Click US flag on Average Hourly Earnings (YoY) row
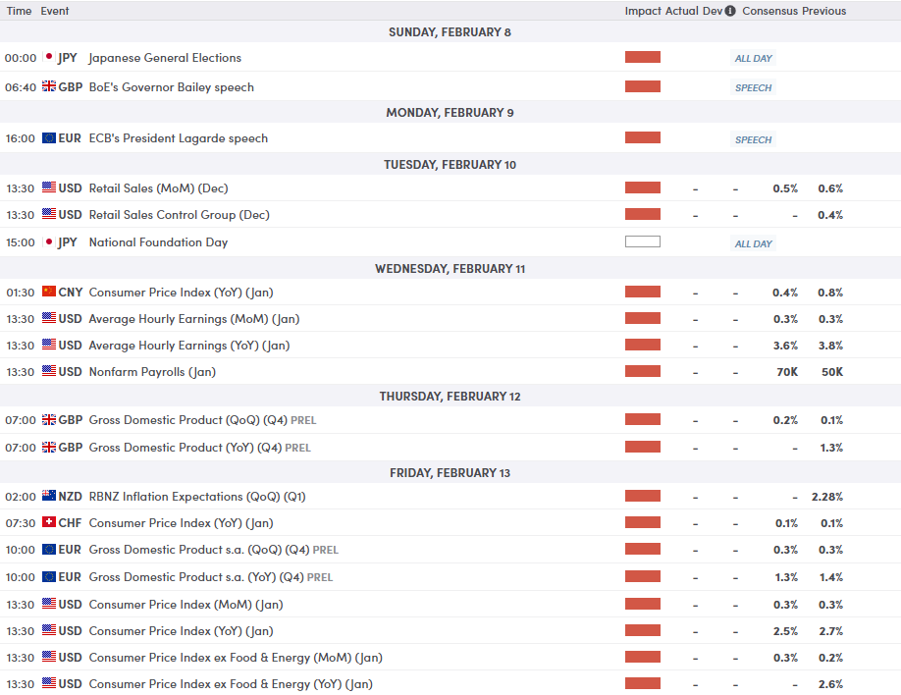The width and height of the screenshot is (901, 695). (x=49, y=345)
